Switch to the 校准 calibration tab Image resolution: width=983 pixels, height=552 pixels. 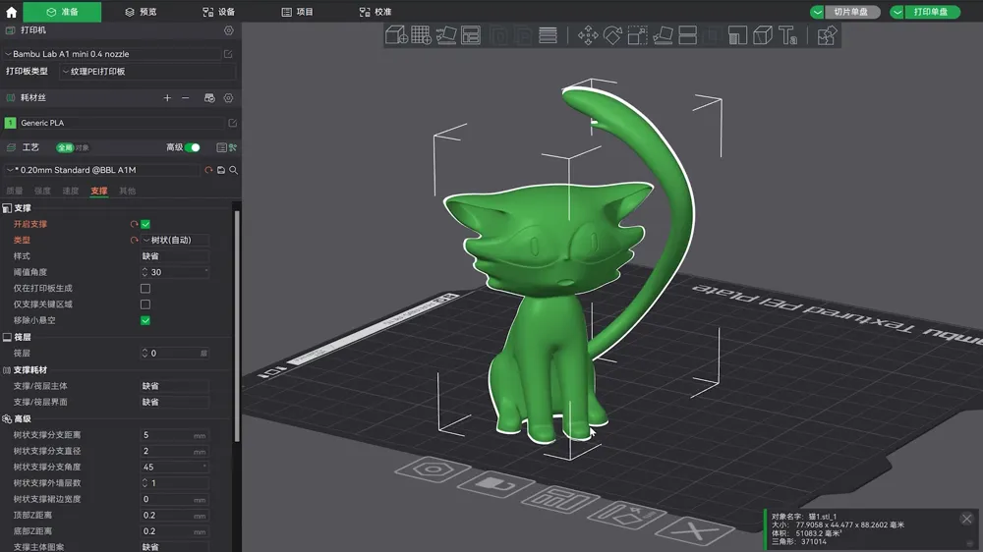coord(376,12)
